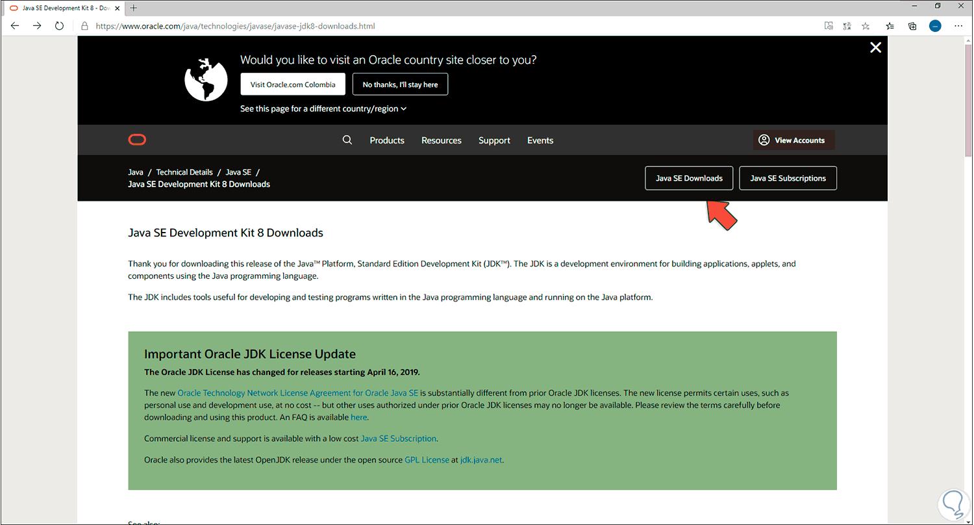The height and width of the screenshot is (525, 974).
Task: Click 'Important Oracle JDK License Update' heading
Action: pos(250,354)
